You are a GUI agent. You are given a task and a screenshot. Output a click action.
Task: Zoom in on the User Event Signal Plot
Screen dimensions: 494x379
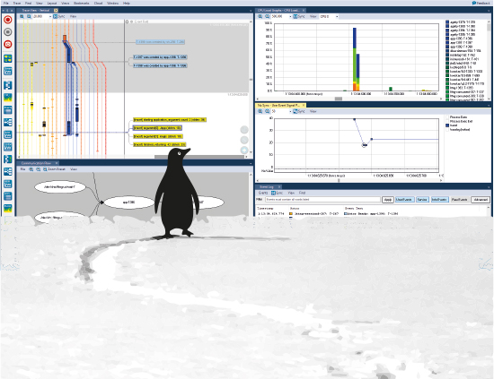point(260,111)
